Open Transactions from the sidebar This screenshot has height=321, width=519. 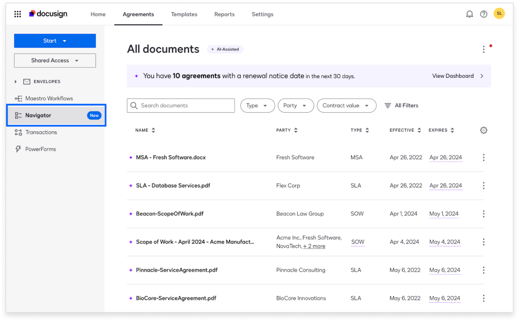click(41, 132)
